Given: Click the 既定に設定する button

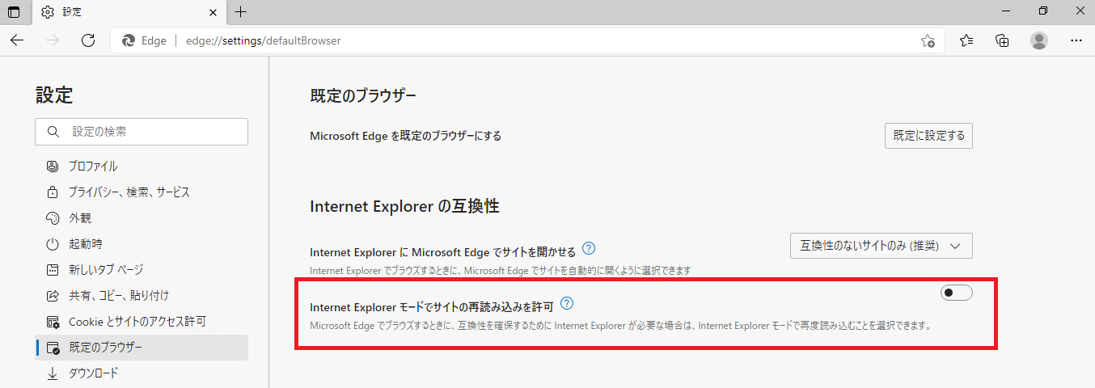Looking at the screenshot, I should click(x=928, y=136).
